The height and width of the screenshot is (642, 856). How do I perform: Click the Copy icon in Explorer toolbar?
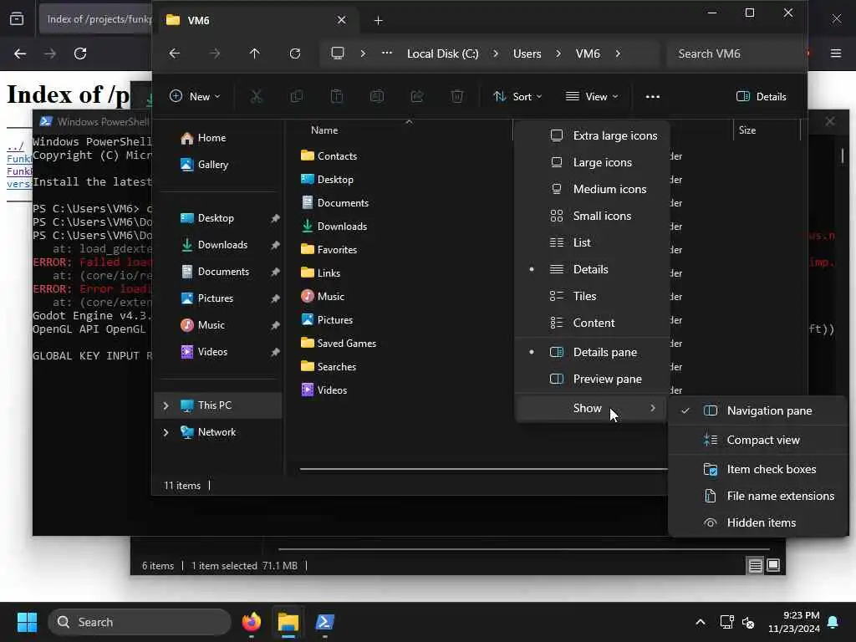[x=297, y=97]
